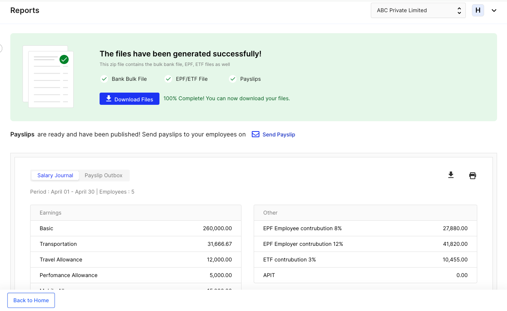Expand the account menu chevron beside H
Image resolution: width=507 pixels, height=311 pixels.
494,11
